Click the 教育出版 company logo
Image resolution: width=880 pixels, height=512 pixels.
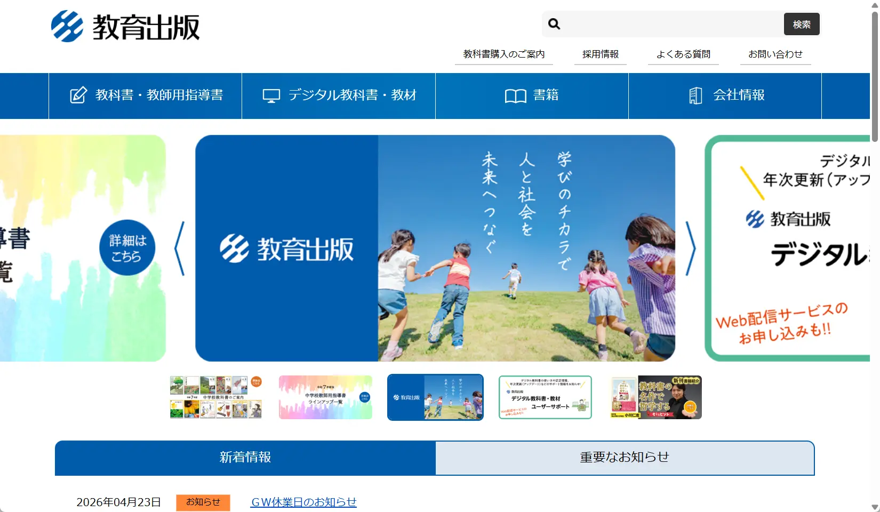pyautogui.click(x=126, y=26)
